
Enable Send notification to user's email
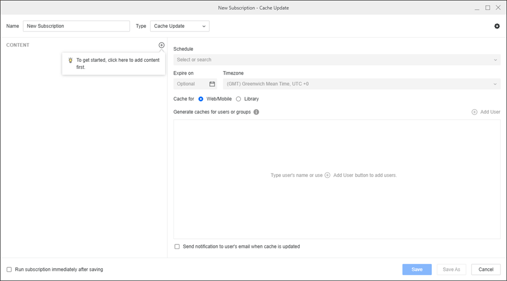(177, 247)
